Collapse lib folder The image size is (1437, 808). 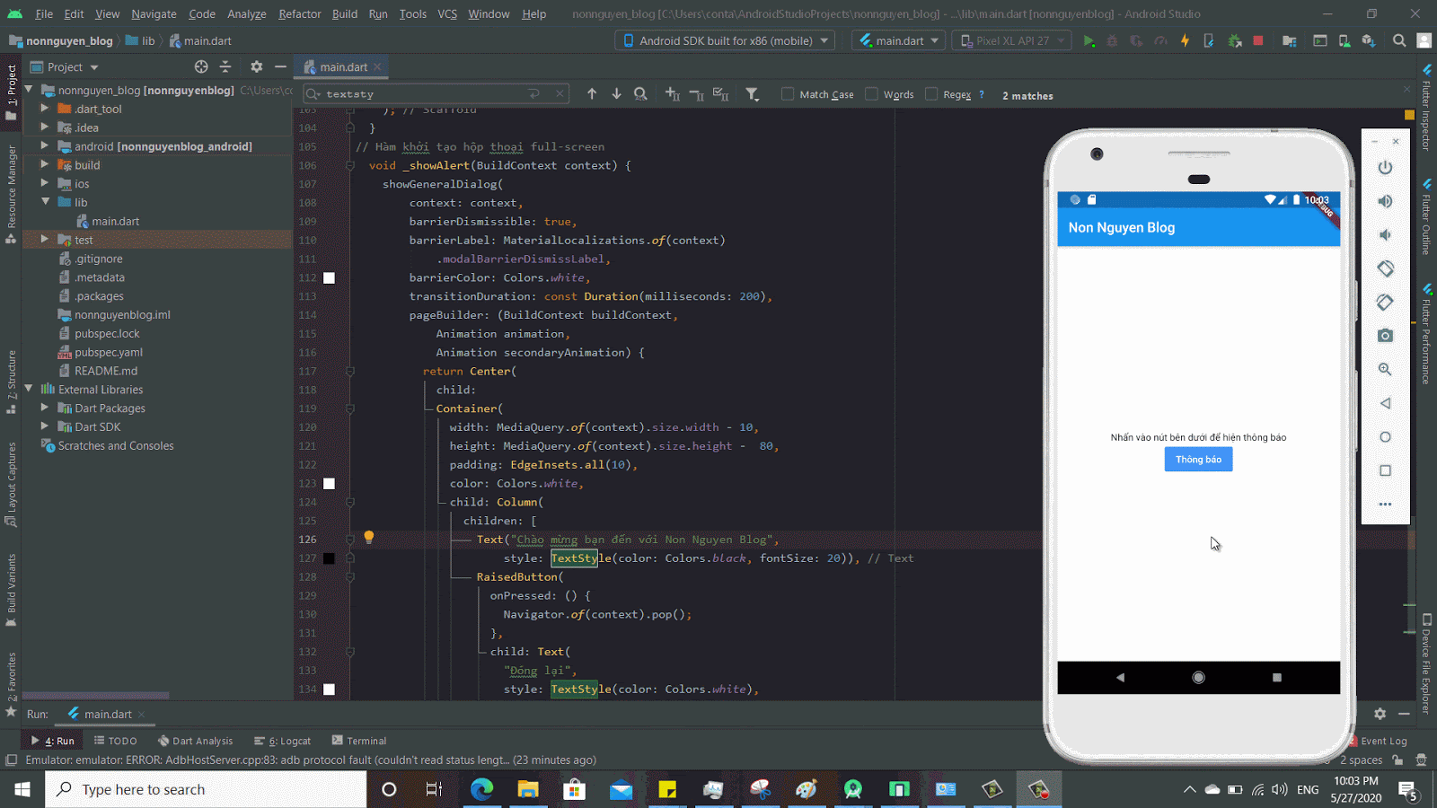45,202
